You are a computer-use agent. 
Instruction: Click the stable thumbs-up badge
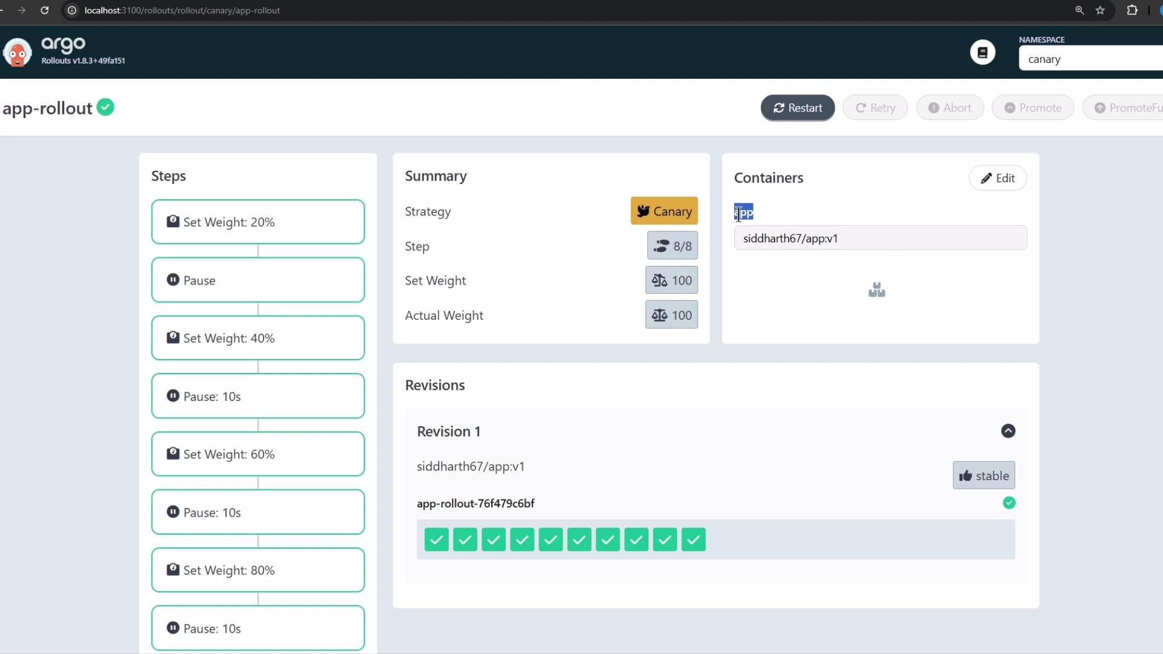984,476
